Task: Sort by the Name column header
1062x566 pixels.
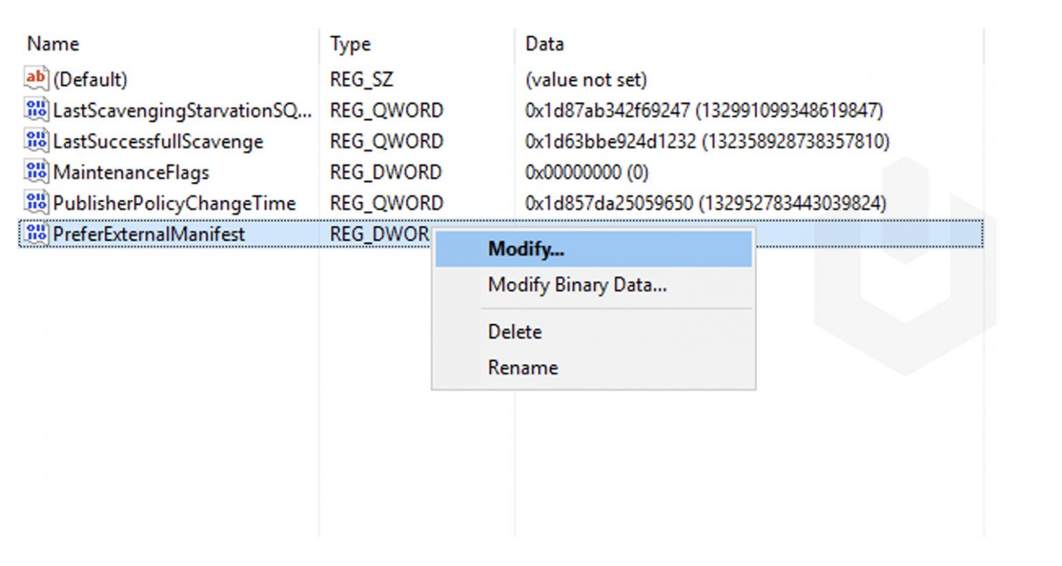Action: coord(53,44)
